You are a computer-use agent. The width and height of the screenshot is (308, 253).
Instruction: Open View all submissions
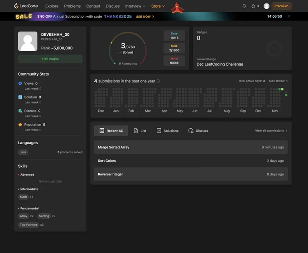(271, 131)
